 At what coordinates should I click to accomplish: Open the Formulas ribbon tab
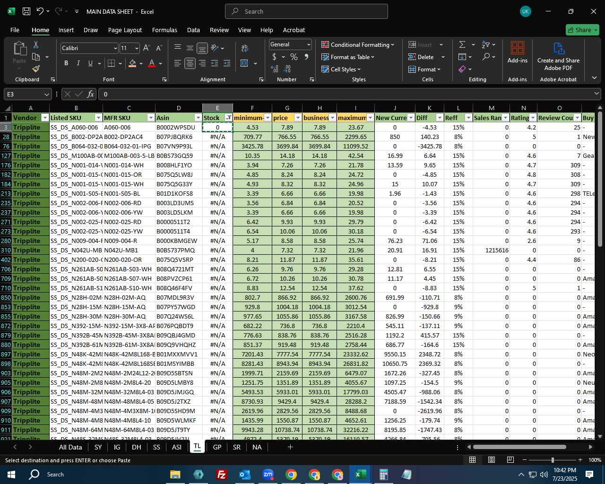pyautogui.click(x=164, y=30)
